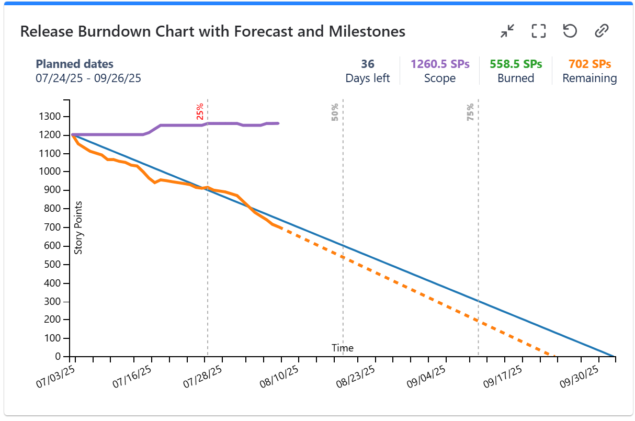Select the 702 SPs Remaining stat
This screenshot has height=421, width=635.
tap(589, 64)
